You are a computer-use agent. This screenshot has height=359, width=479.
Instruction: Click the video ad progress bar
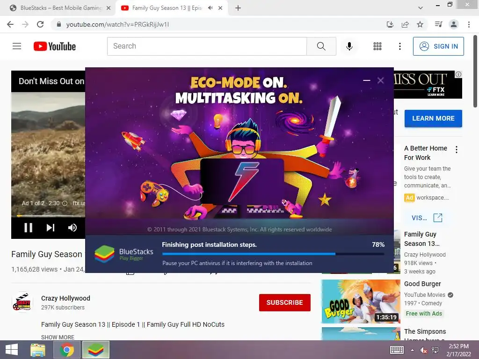(x=51, y=215)
